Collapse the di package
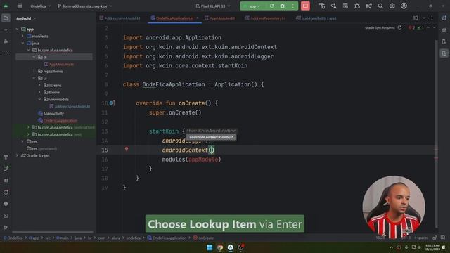This screenshot has height=253, width=450. [x=34, y=57]
